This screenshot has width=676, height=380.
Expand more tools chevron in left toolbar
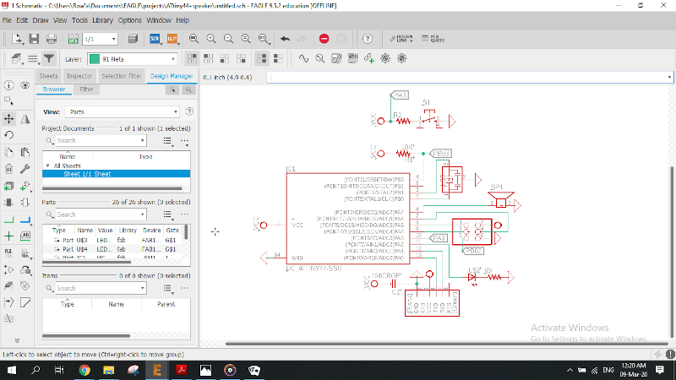point(17,340)
